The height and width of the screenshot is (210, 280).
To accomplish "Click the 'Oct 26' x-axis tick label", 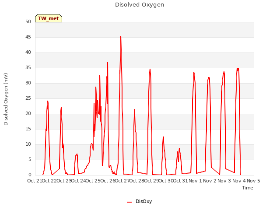I will [108, 181].
